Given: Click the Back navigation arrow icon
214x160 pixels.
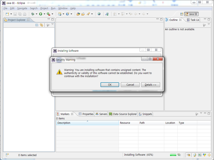Looking at the screenshot, I should point(136,14).
